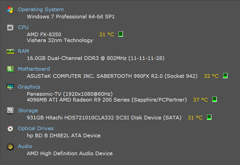Image resolution: width=240 pixels, height=165 pixels.
Task: Click the Windows flag Operating System icon
Action: tap(10, 10)
